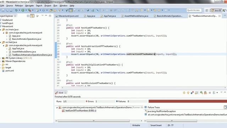Select BasicArithmeticOperations.java in Project Explorer
The image size is (227, 128).
coord(27,39)
